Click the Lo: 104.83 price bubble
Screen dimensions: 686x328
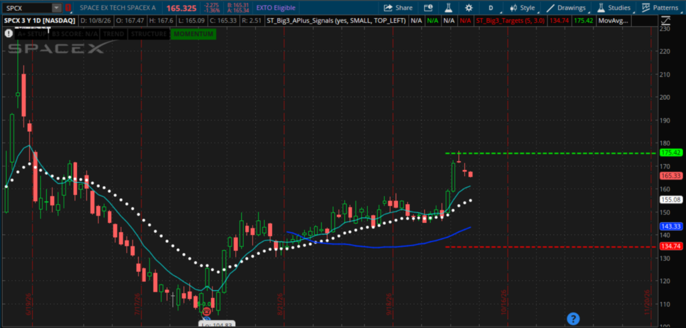pyautogui.click(x=218, y=324)
